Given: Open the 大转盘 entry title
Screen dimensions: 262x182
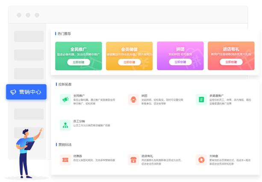Looking at the screenshot, I should pyautogui.click(x=214, y=156).
